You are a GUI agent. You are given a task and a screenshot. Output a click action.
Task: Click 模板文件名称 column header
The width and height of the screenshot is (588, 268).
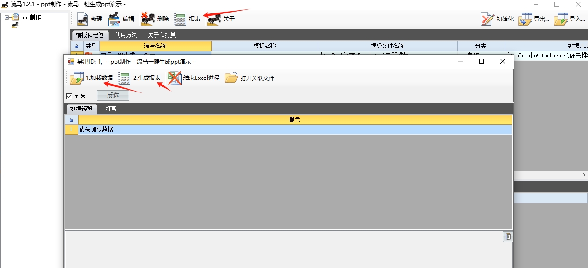[388, 46]
